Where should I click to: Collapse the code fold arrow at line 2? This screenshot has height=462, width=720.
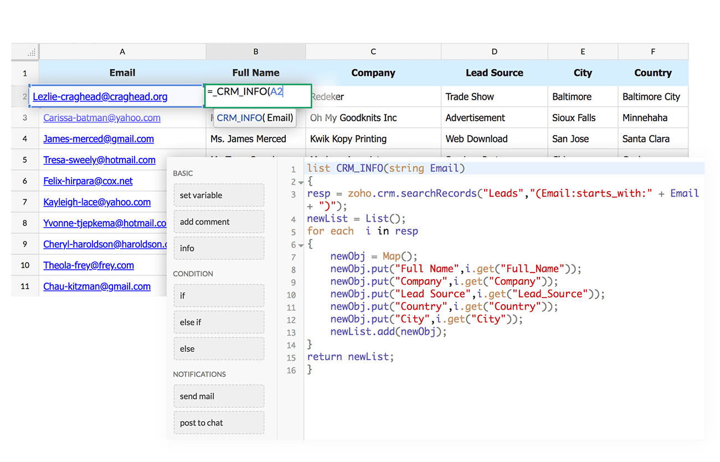(301, 182)
